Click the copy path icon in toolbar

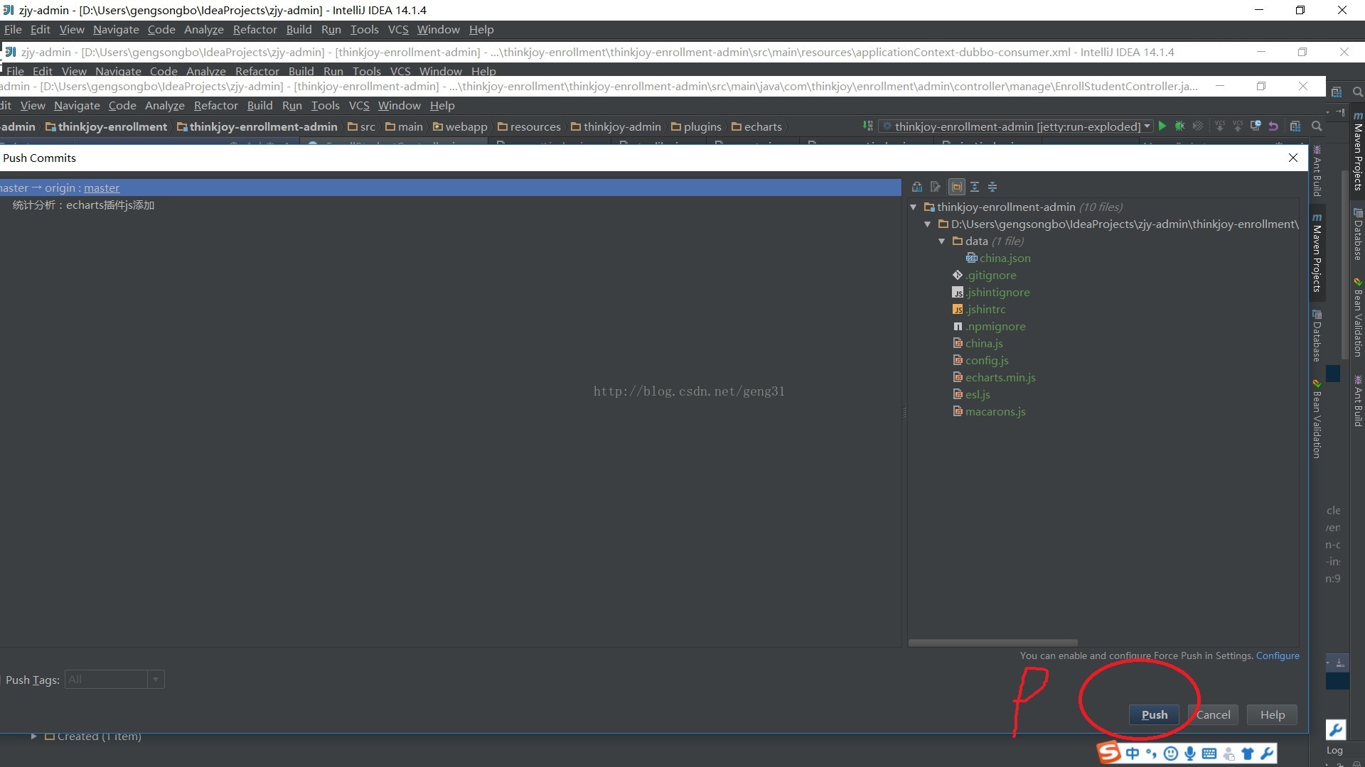pos(936,186)
